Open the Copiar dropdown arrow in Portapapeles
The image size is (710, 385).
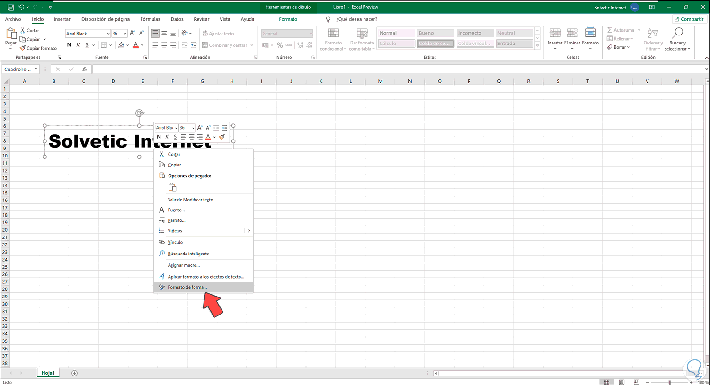tap(44, 39)
